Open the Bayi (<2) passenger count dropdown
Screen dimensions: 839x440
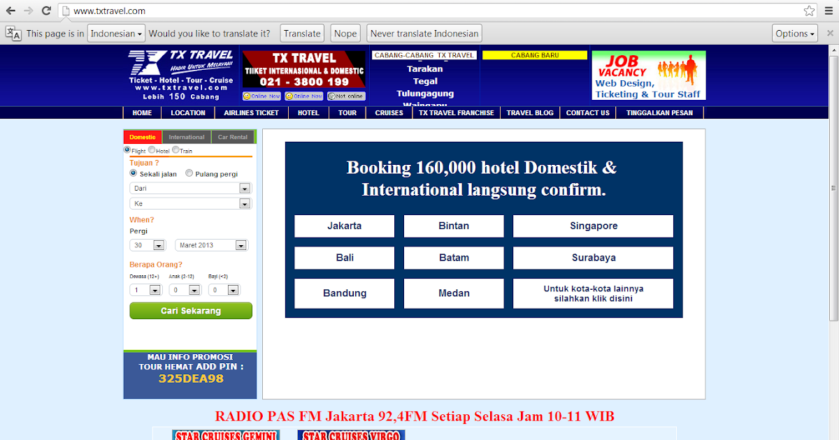click(x=224, y=290)
